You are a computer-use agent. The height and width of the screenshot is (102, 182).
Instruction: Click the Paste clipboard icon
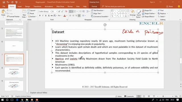[x=3, y=12]
